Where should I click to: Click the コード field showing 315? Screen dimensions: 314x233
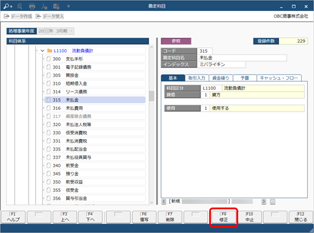tap(204, 51)
